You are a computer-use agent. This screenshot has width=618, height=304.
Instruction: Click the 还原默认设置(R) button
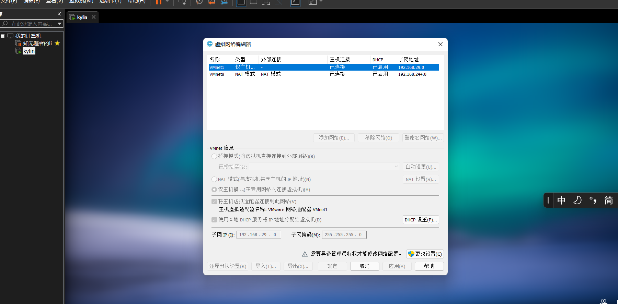coord(228,266)
